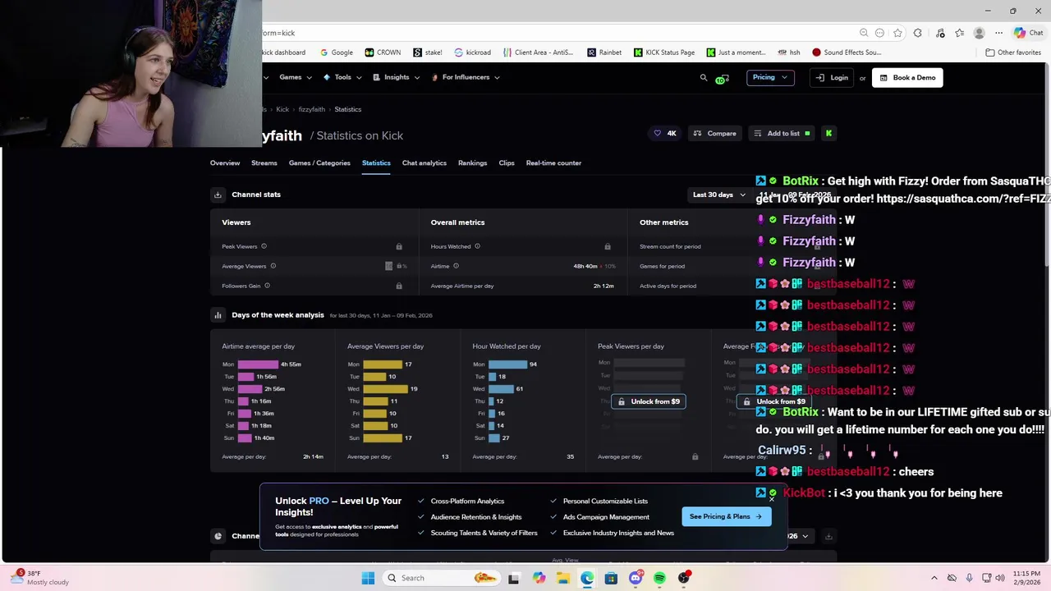Click the Windows Start button
1051x591 pixels.
pyautogui.click(x=368, y=578)
